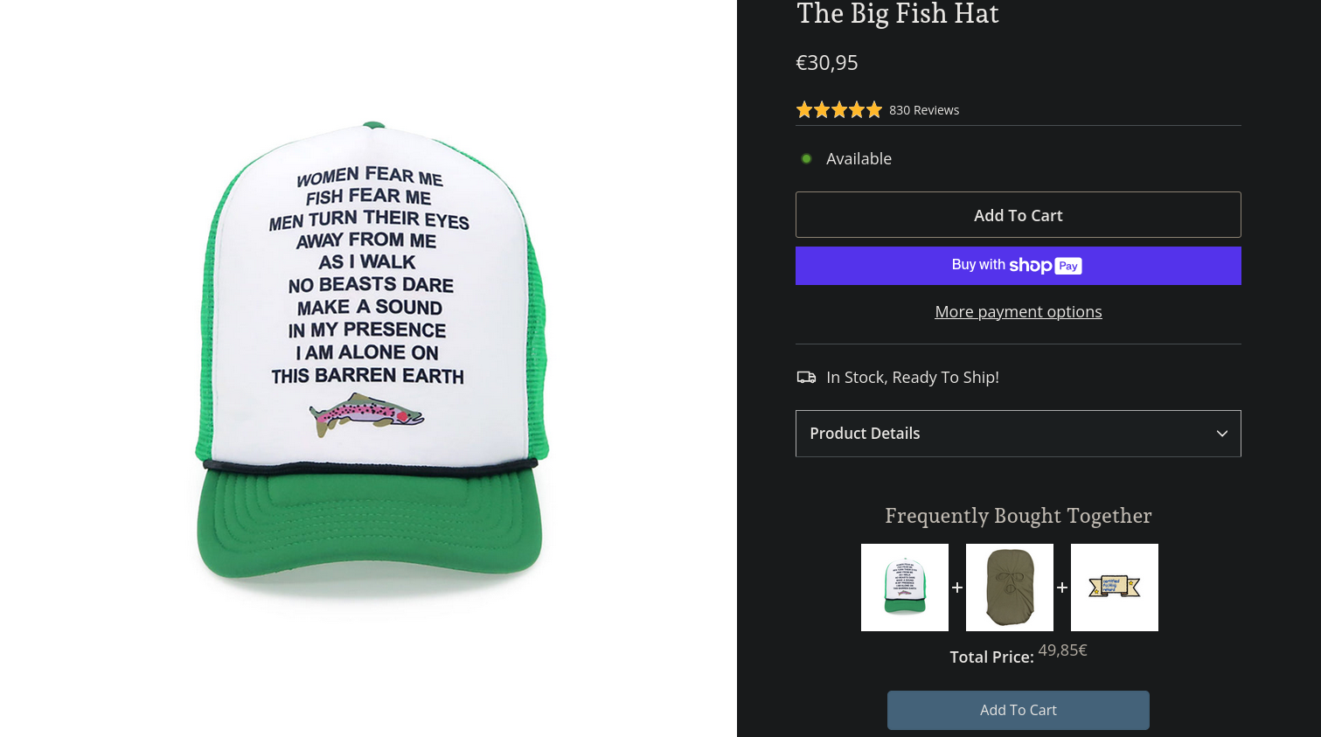Click the delivery truck shipping icon
The height and width of the screenshot is (737, 1321).
(806, 377)
